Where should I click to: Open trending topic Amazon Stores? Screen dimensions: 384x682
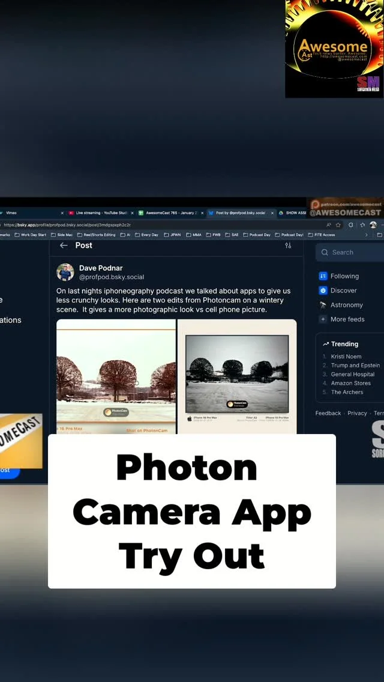coord(351,383)
